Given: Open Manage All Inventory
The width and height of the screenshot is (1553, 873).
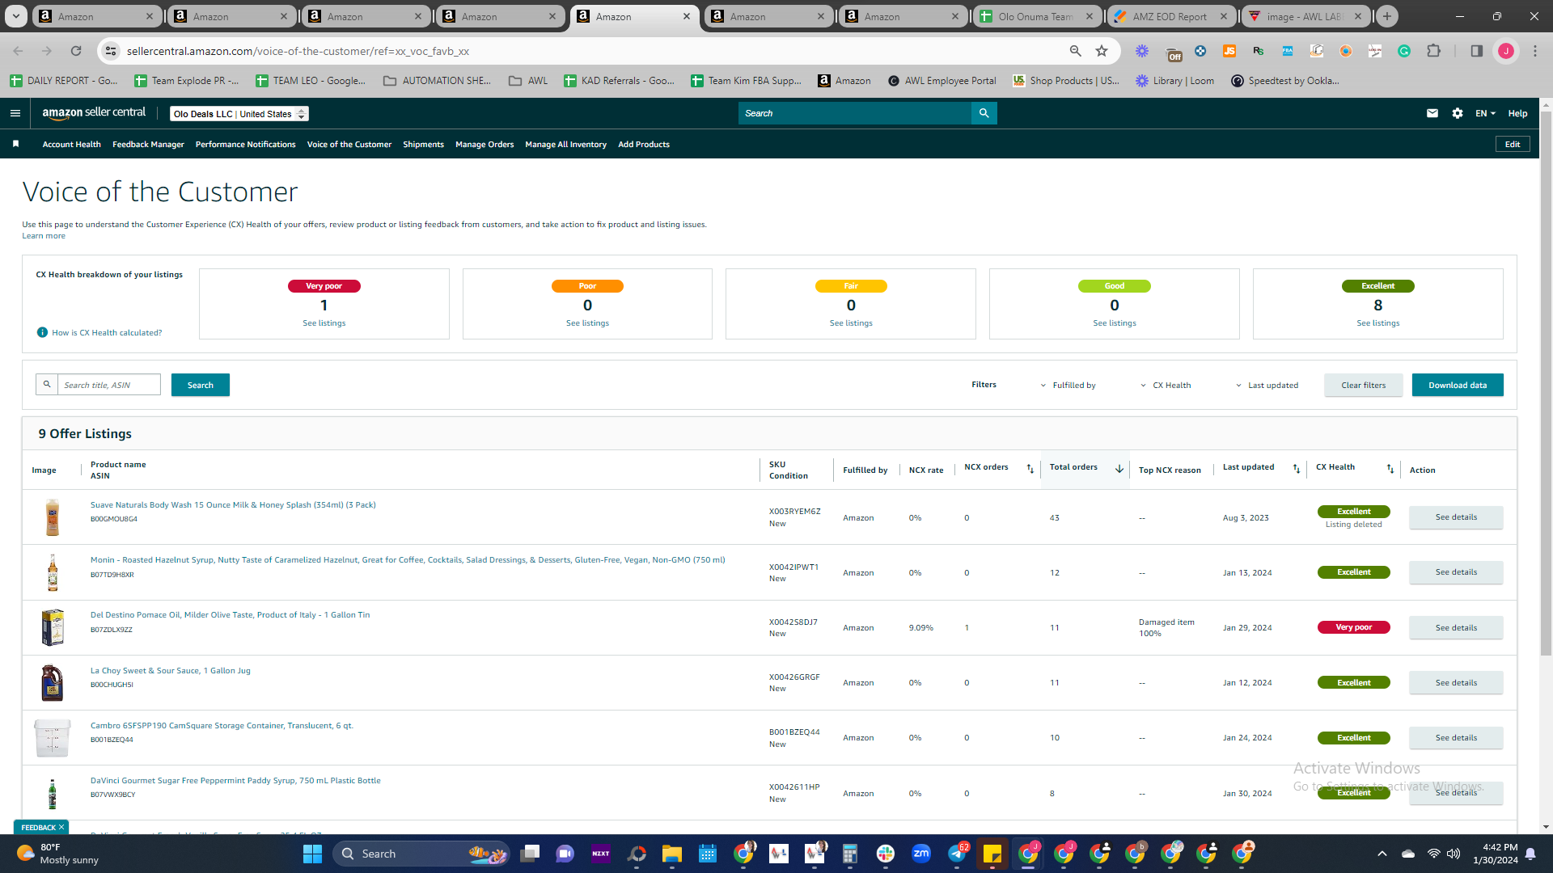Looking at the screenshot, I should tap(565, 145).
